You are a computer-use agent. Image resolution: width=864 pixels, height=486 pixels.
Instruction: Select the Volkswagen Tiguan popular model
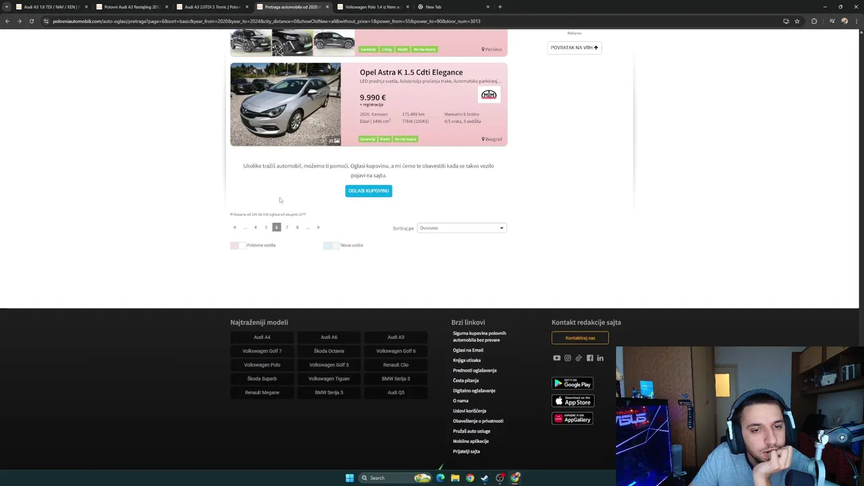pyautogui.click(x=329, y=379)
